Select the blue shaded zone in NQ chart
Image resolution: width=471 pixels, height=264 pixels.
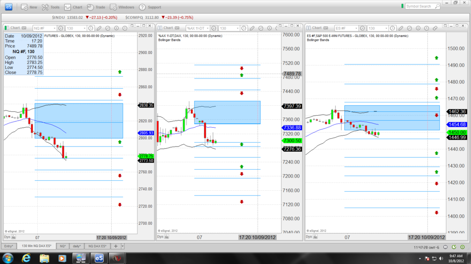point(79,121)
